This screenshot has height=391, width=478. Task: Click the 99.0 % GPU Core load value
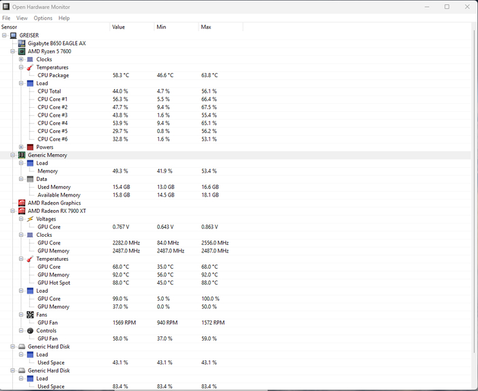[x=120, y=299]
